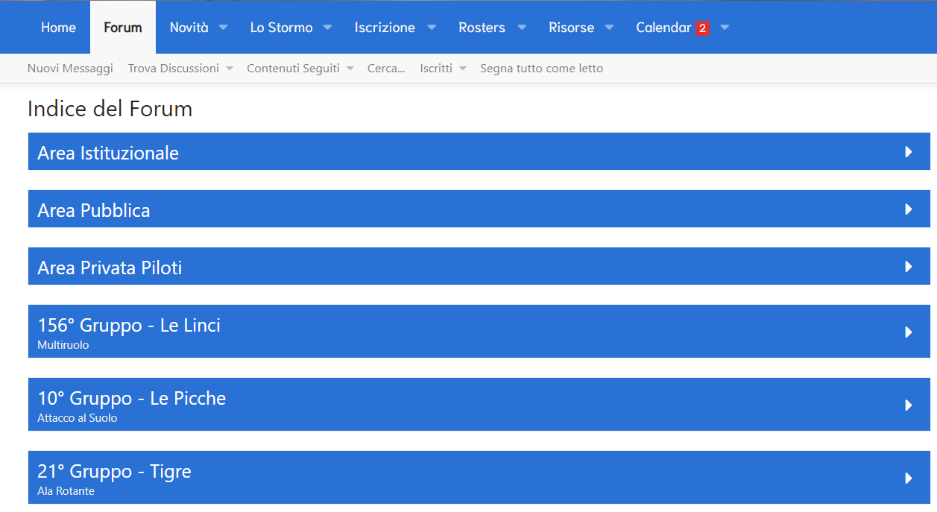
Task: Open the Rosters page
Action: point(482,28)
